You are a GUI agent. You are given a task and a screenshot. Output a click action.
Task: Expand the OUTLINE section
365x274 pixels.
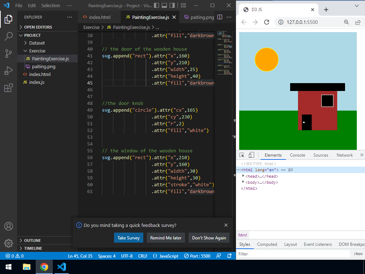pos(32,240)
